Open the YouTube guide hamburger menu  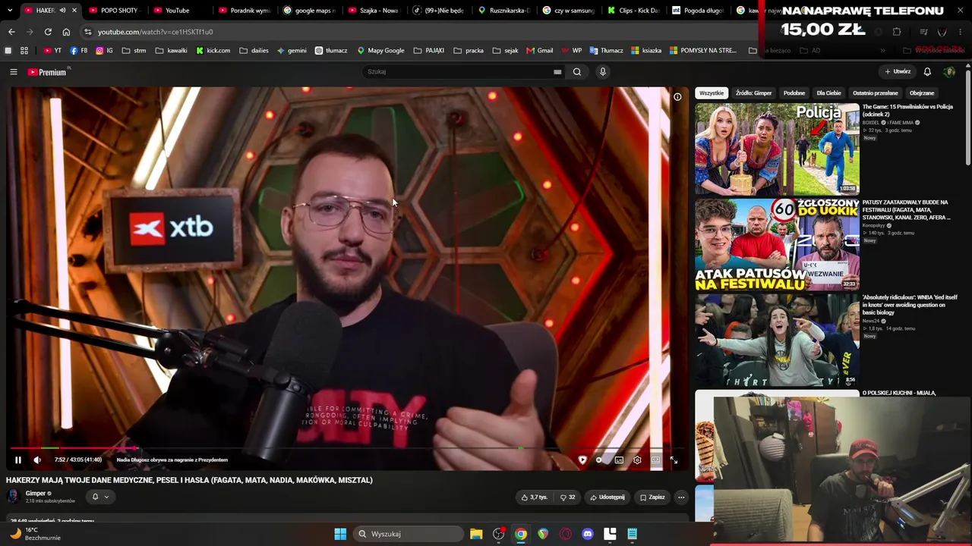14,72
